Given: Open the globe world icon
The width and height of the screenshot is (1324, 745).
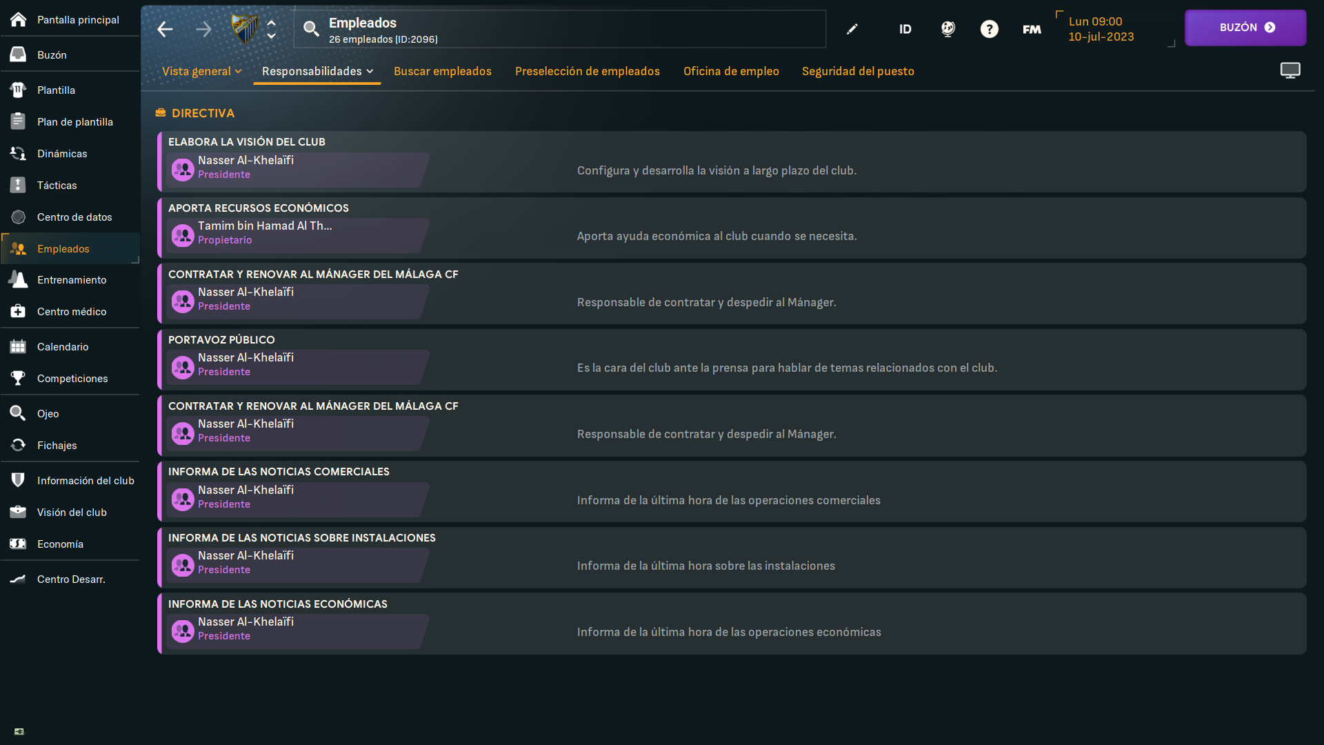Looking at the screenshot, I should (948, 29).
